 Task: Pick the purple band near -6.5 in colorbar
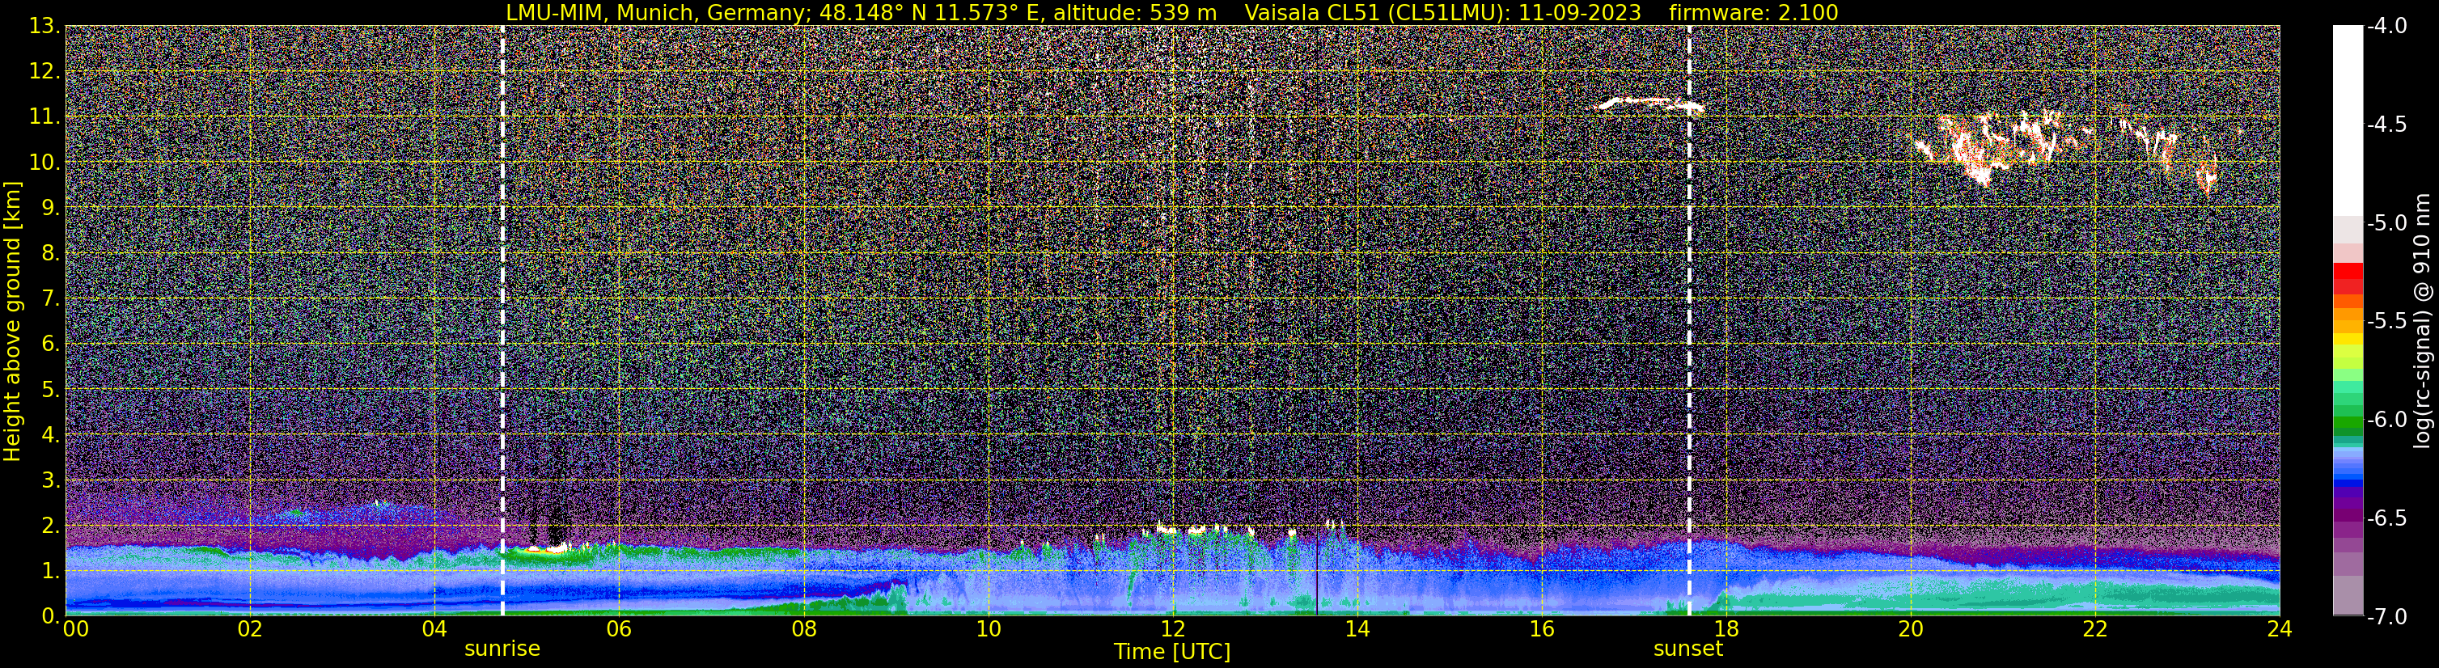2348,514
